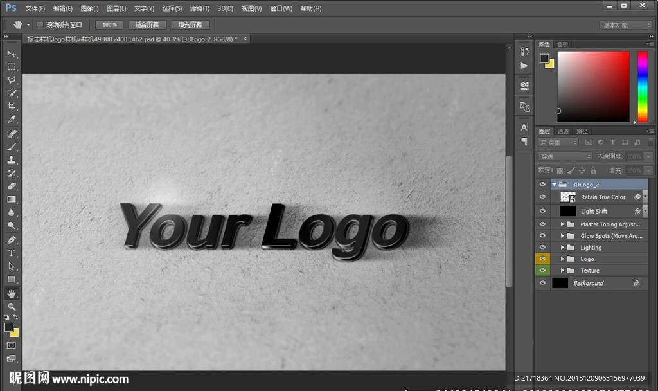Select the Horizontal Type tool
Image resolution: width=658 pixels, height=391 pixels.
12,253
